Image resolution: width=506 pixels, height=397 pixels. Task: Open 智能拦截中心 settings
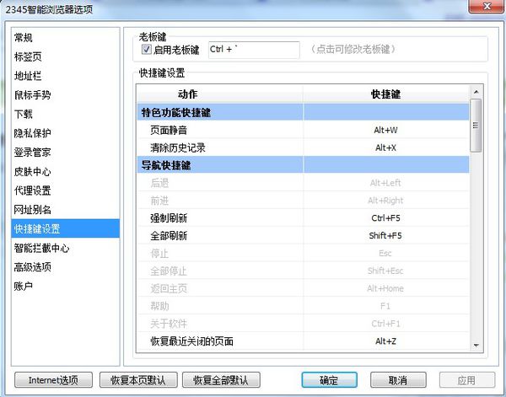(x=65, y=248)
